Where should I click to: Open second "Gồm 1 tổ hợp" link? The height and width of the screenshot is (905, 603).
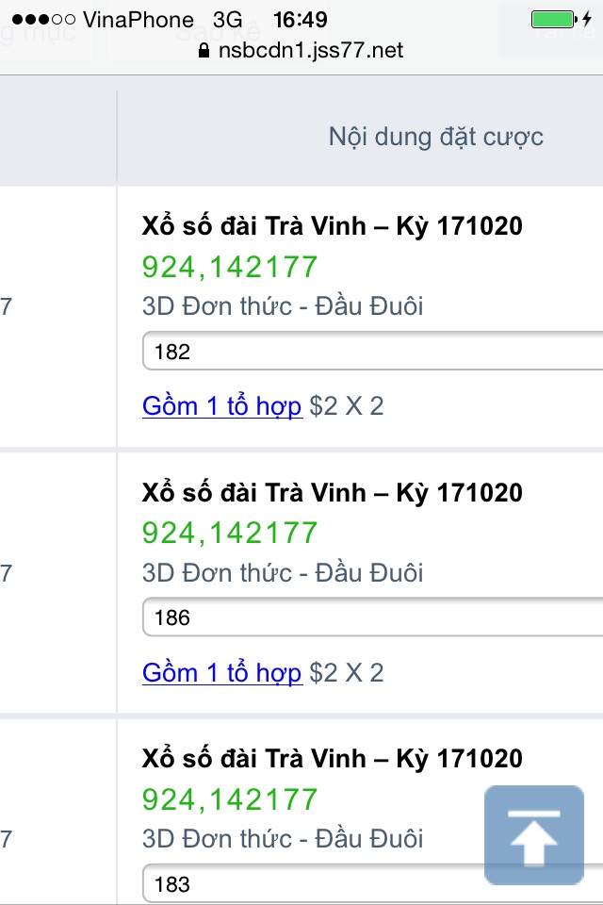(222, 673)
